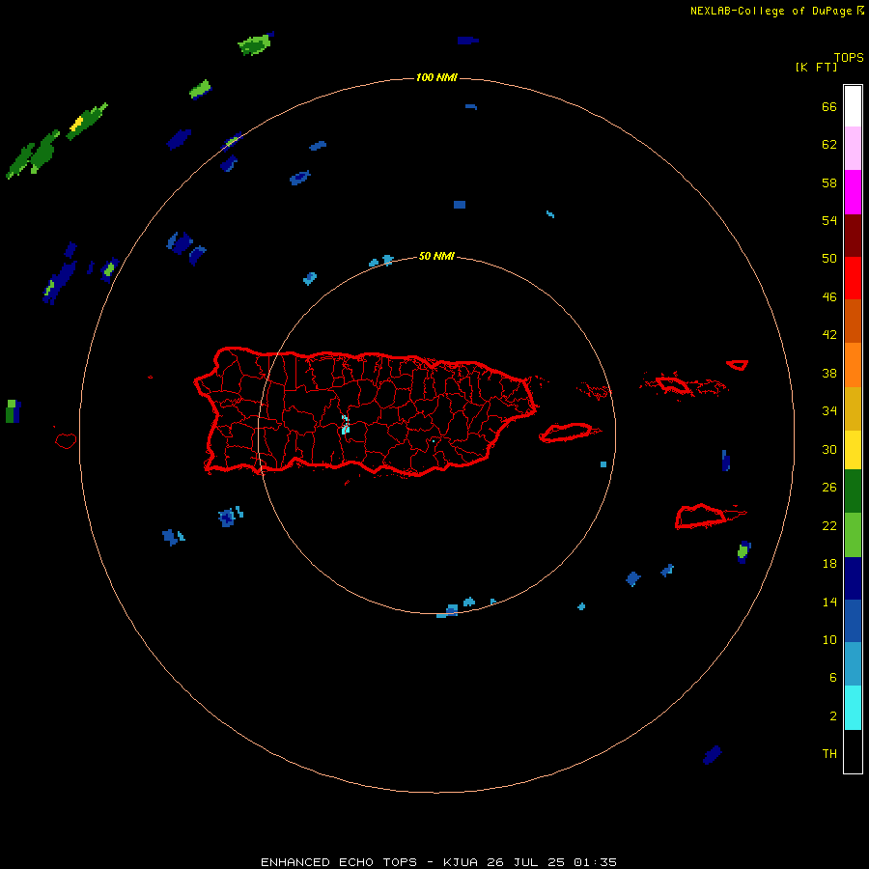
Task: Click the 38 value on the tops scale
Action: click(x=829, y=373)
